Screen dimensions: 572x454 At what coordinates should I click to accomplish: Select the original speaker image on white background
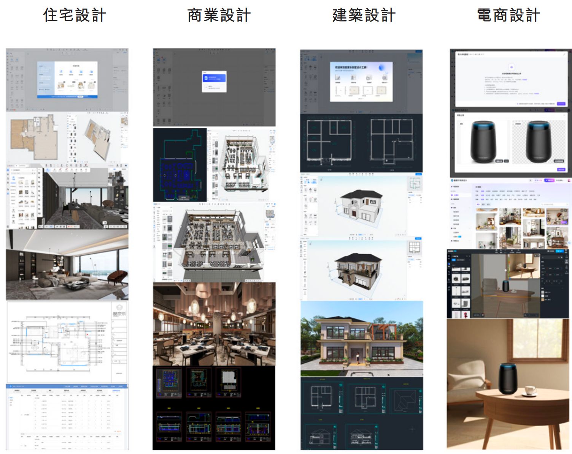(483, 142)
